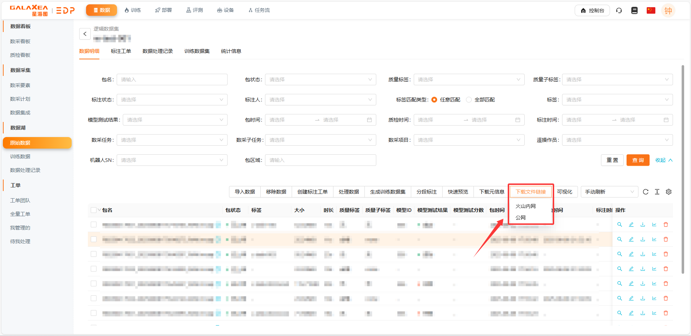Click the row height adjustment icon
691x336 pixels.
coord(657,192)
